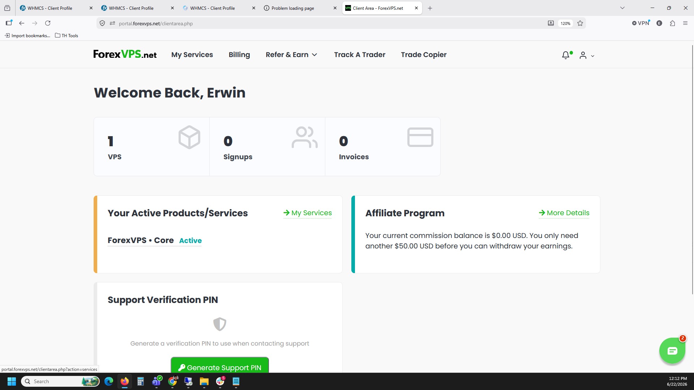Screen dimensions: 694x390
Task: Click the Invoices credit card icon
Action: 420,137
